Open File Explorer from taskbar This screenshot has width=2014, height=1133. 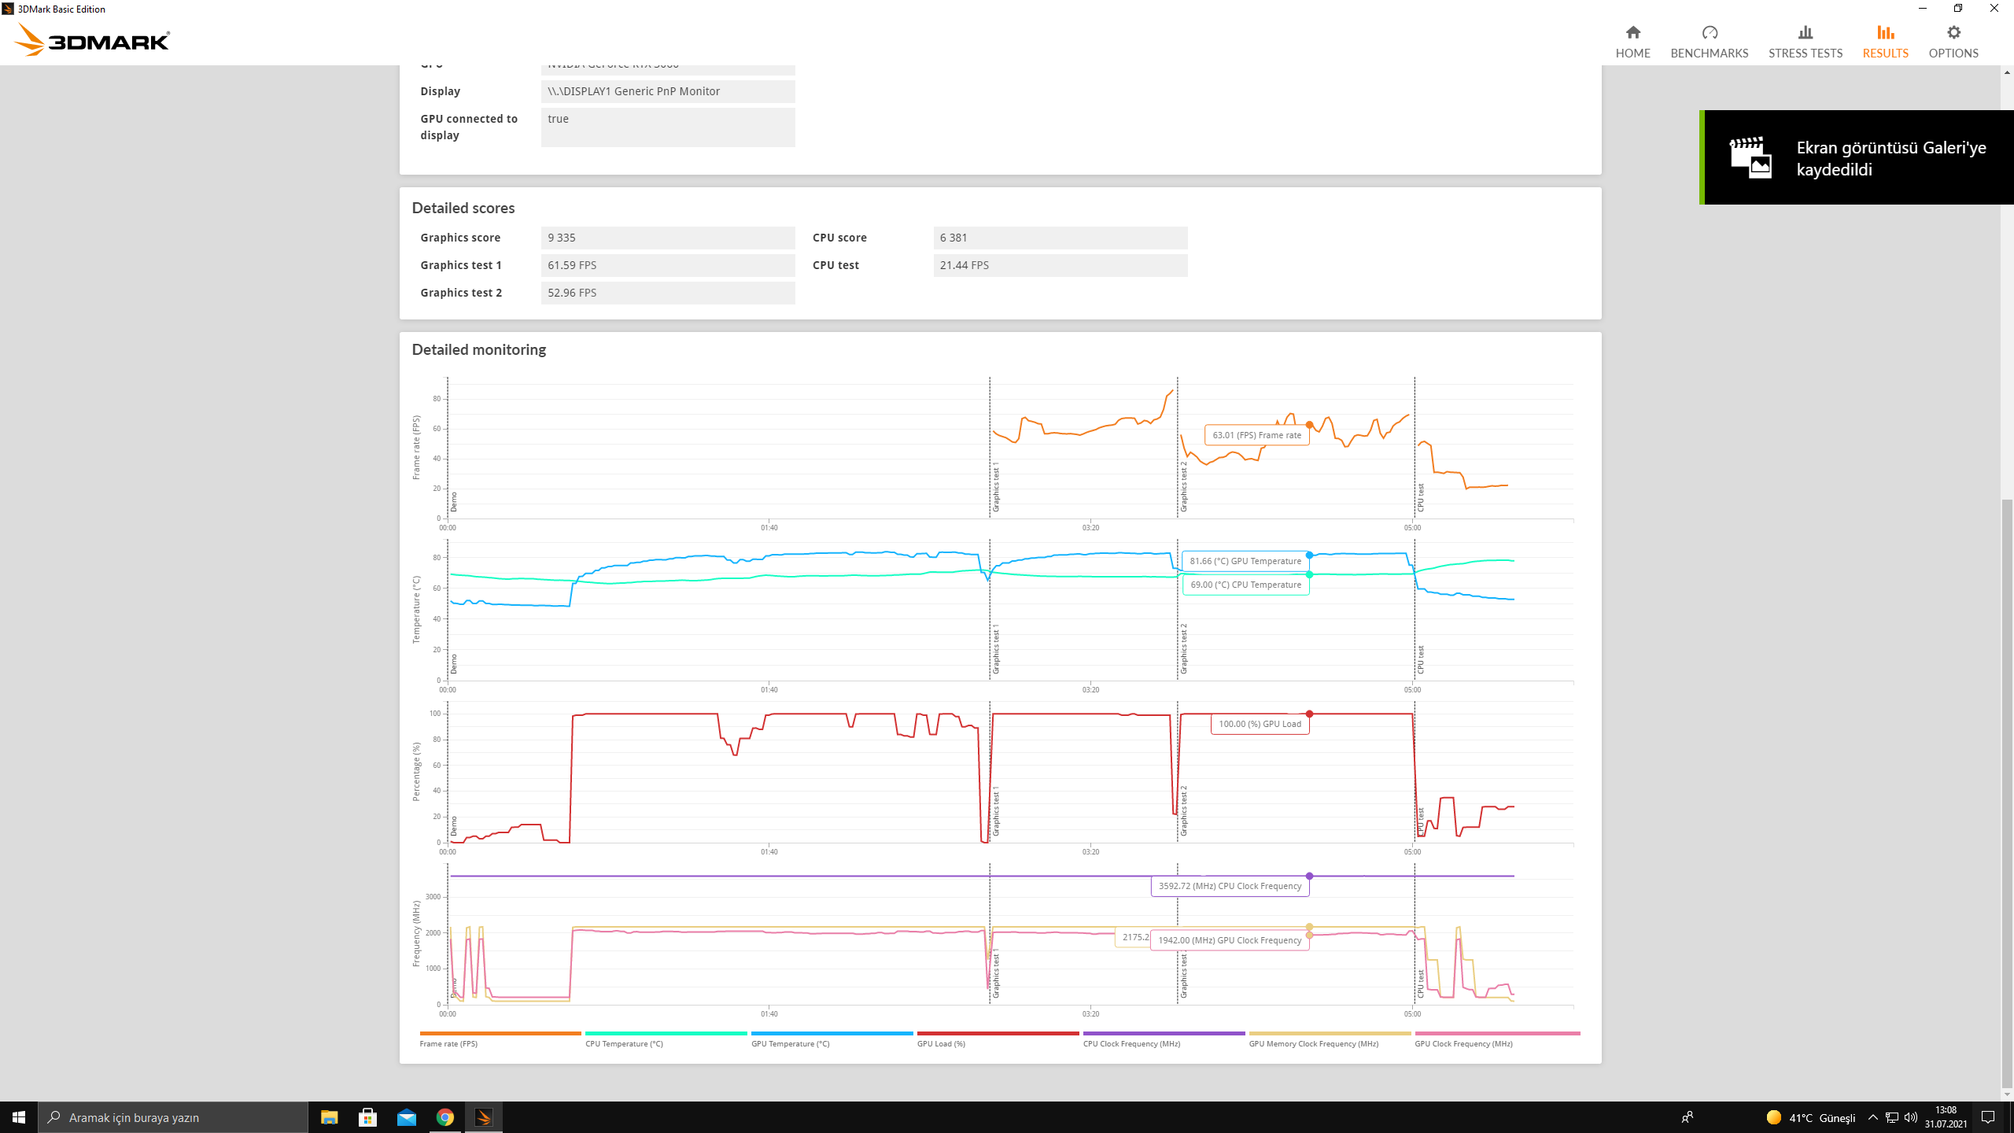pos(329,1117)
